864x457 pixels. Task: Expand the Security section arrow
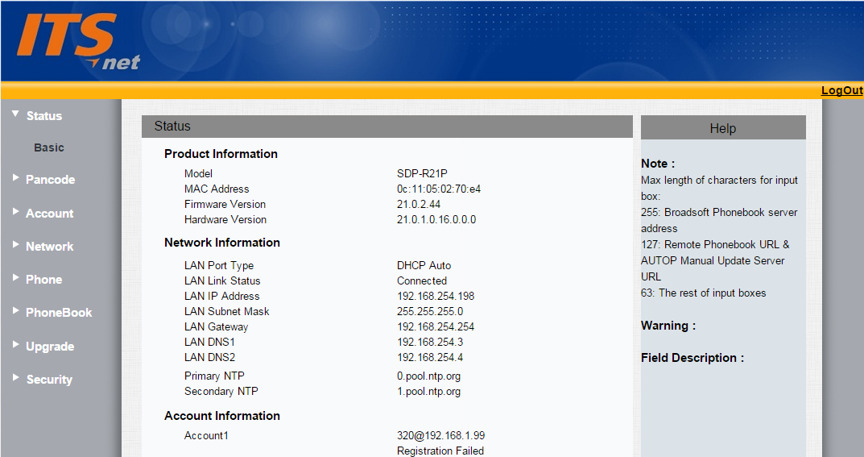click(x=15, y=378)
